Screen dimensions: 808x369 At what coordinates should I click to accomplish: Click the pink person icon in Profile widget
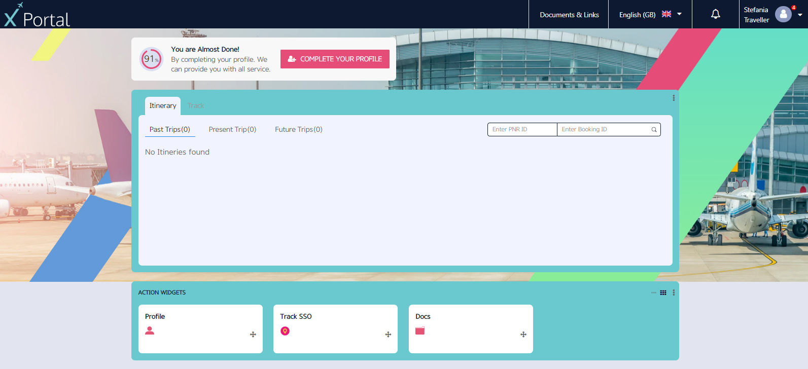[150, 330]
